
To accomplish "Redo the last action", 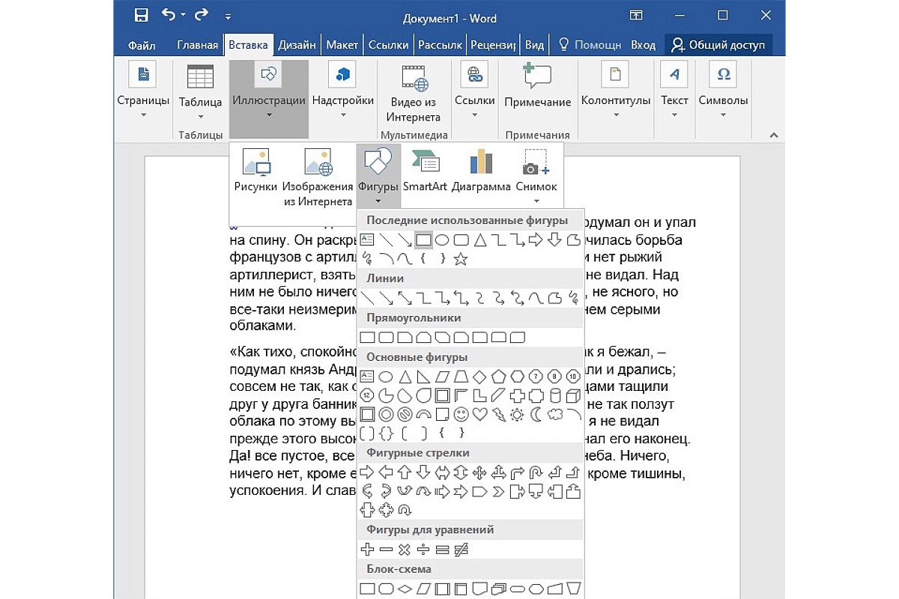I will (200, 16).
